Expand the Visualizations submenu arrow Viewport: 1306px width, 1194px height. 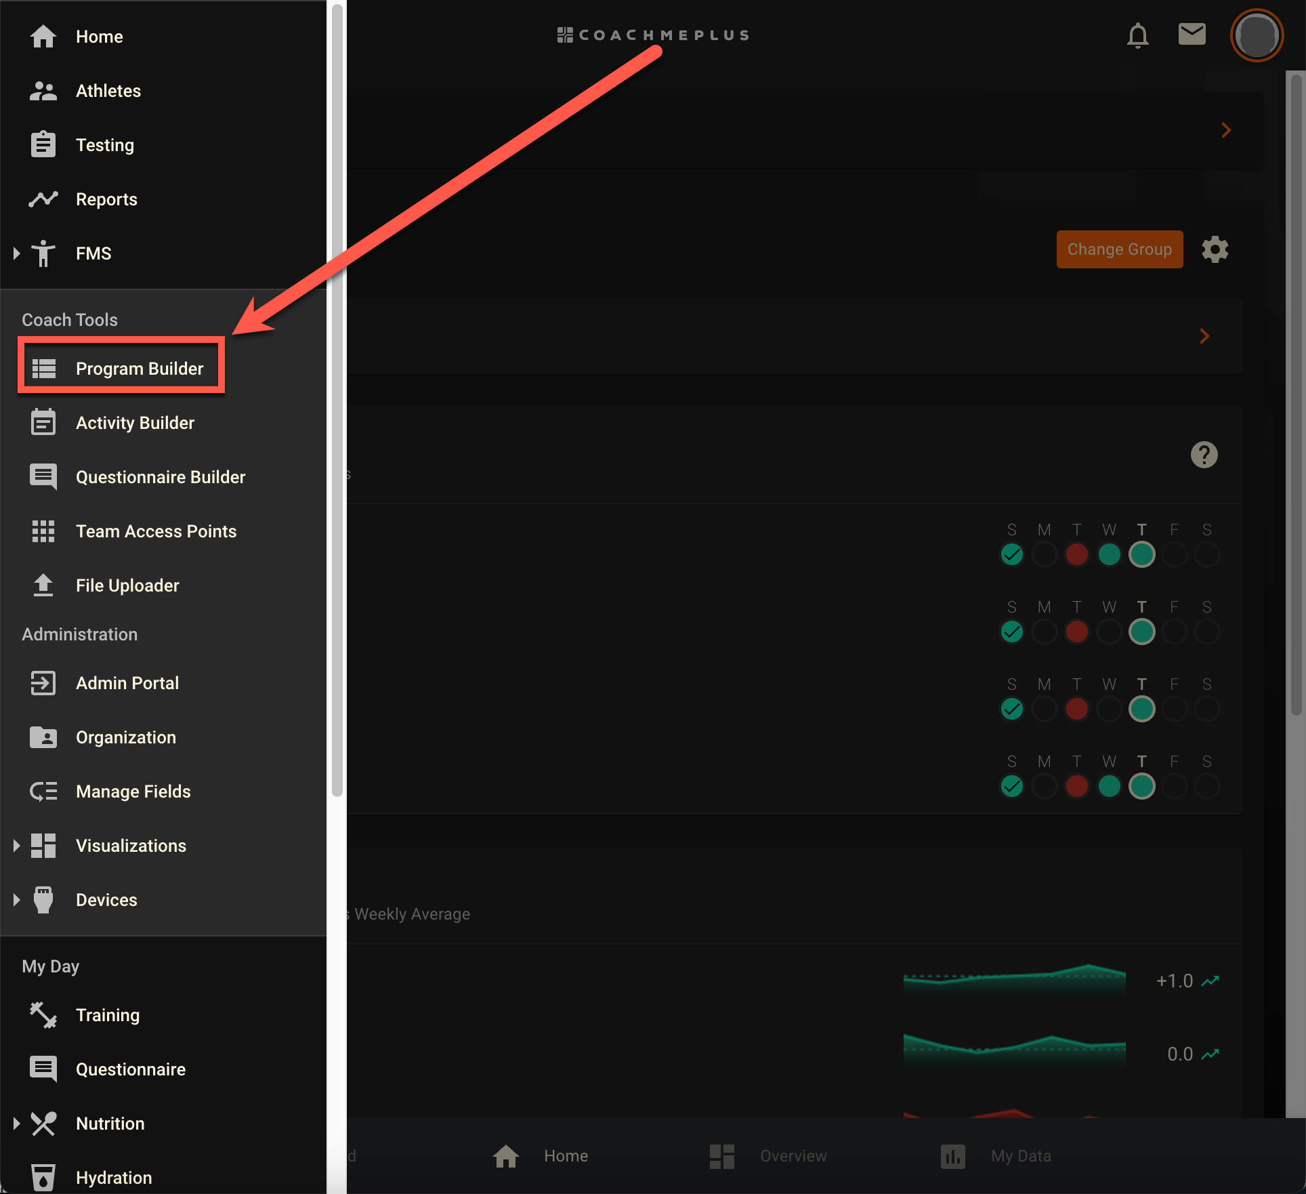pos(17,846)
